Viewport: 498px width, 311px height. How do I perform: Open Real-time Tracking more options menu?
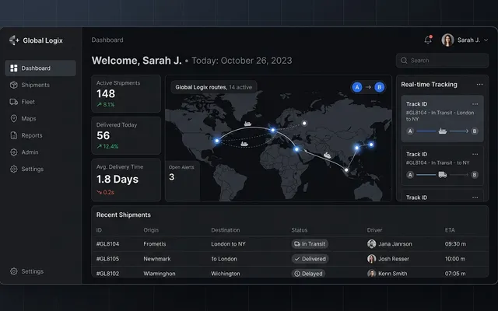tap(479, 85)
